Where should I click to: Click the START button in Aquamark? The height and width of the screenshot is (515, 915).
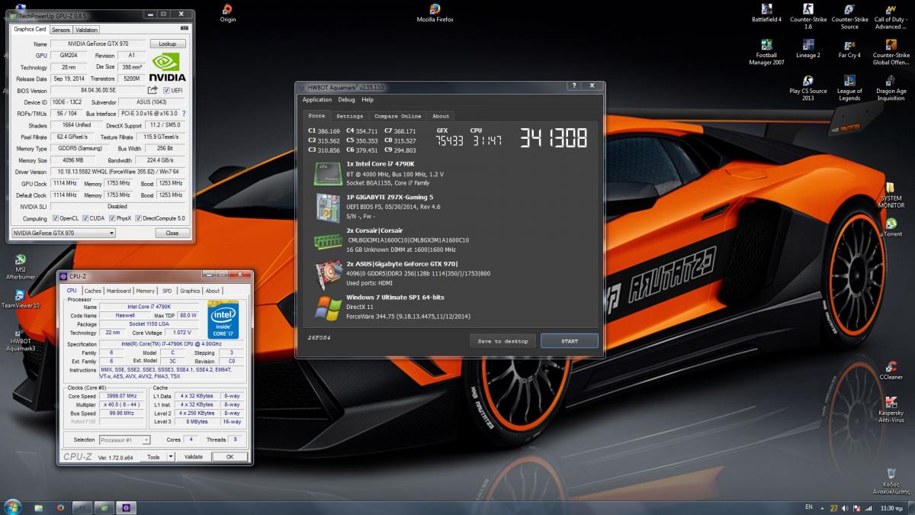[570, 341]
